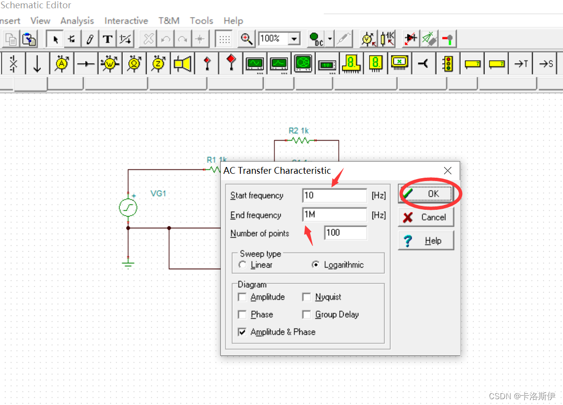Select the Linear sweep type
The width and height of the screenshot is (563, 405).
pyautogui.click(x=242, y=265)
